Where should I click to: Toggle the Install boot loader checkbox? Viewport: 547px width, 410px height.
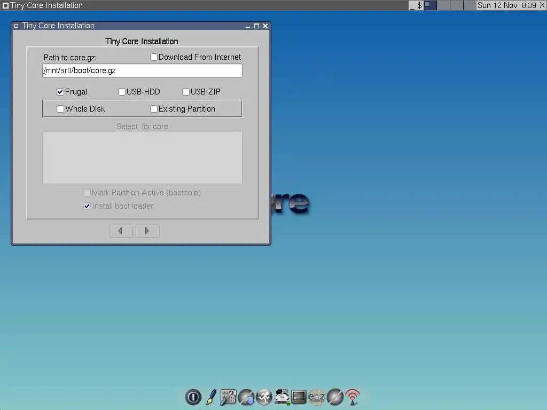pyautogui.click(x=87, y=206)
